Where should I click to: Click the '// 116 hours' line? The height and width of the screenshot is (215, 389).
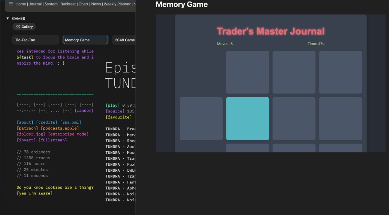click(x=31, y=164)
